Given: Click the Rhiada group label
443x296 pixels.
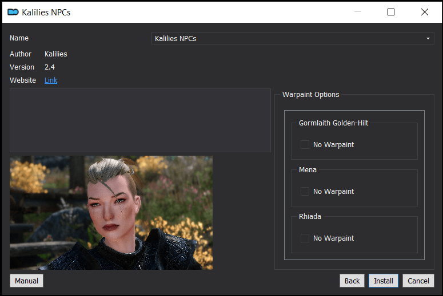Looking at the screenshot, I should (310, 217).
